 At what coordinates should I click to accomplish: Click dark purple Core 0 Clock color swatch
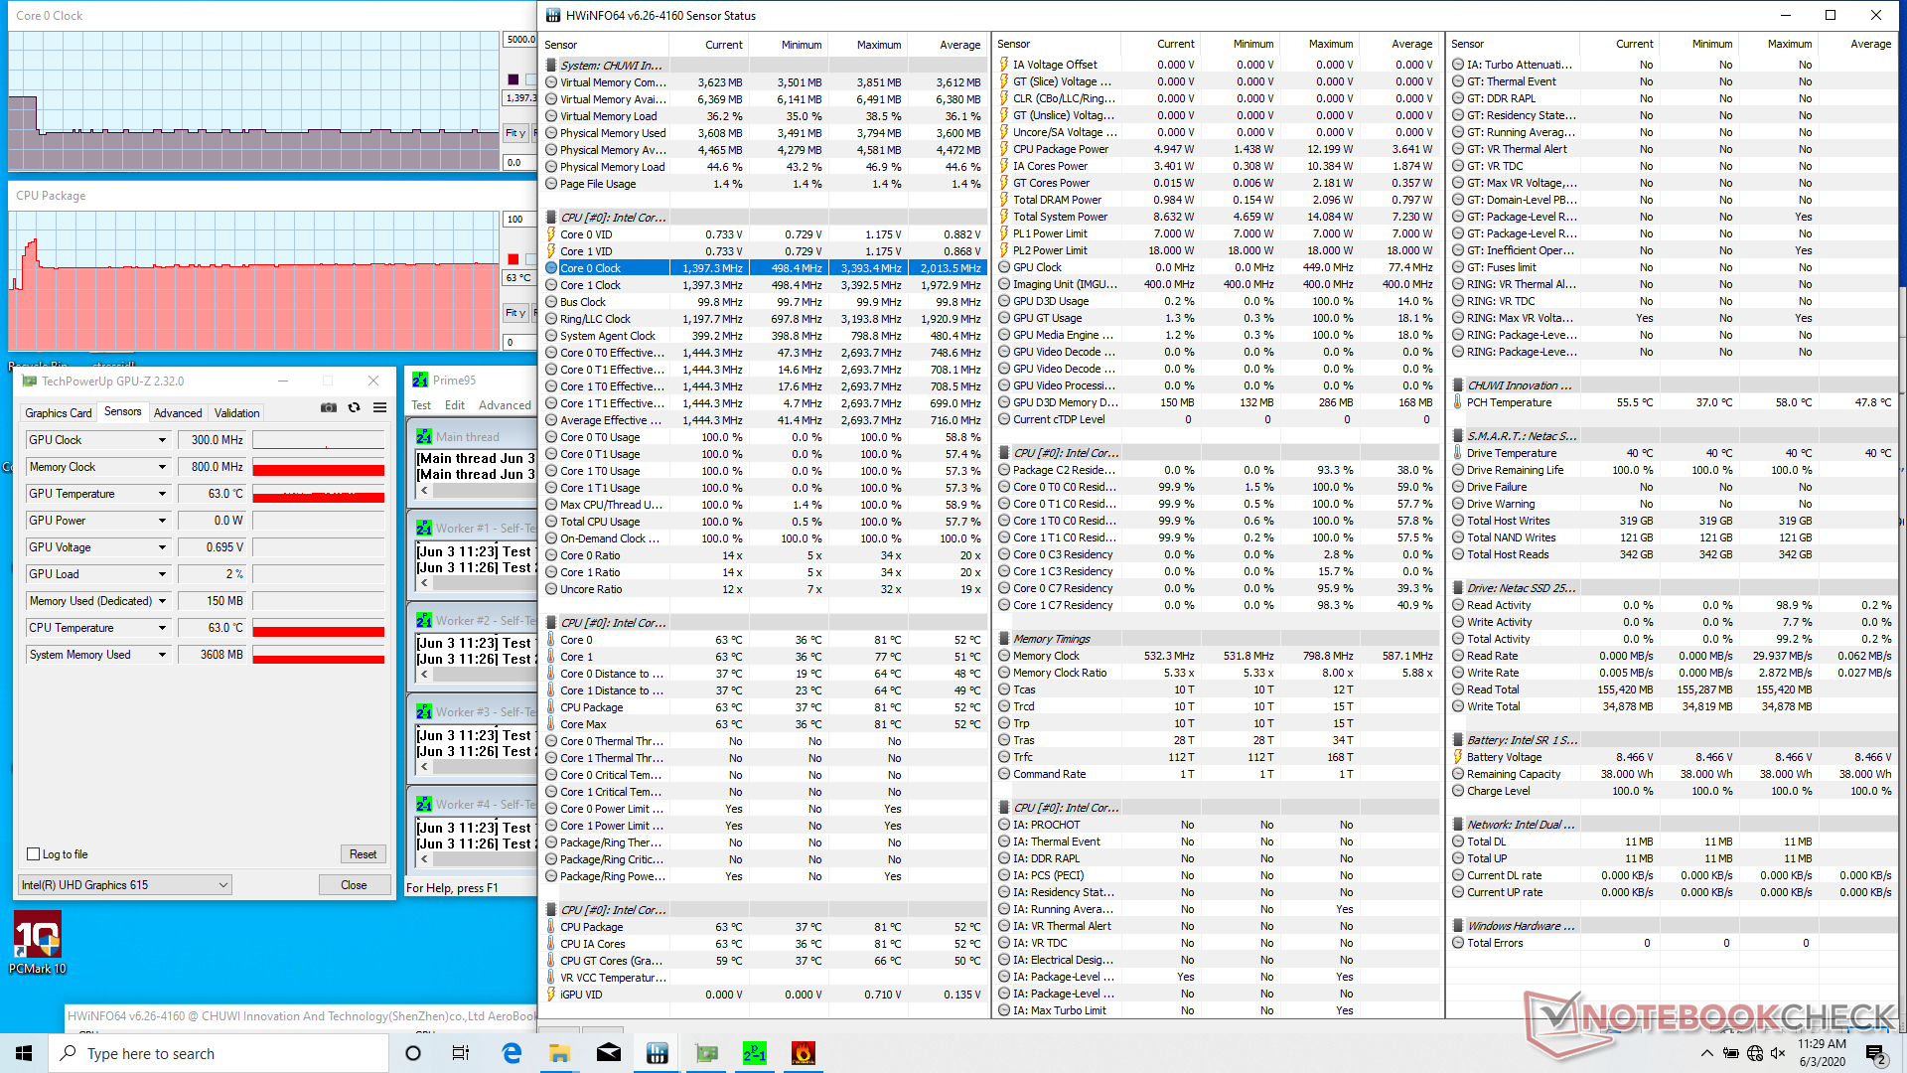click(x=513, y=79)
